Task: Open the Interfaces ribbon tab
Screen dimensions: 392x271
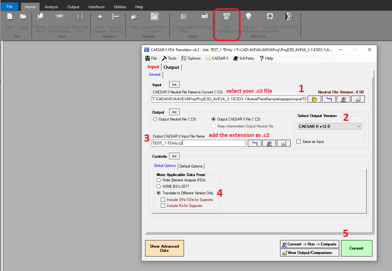Action: click(x=96, y=7)
